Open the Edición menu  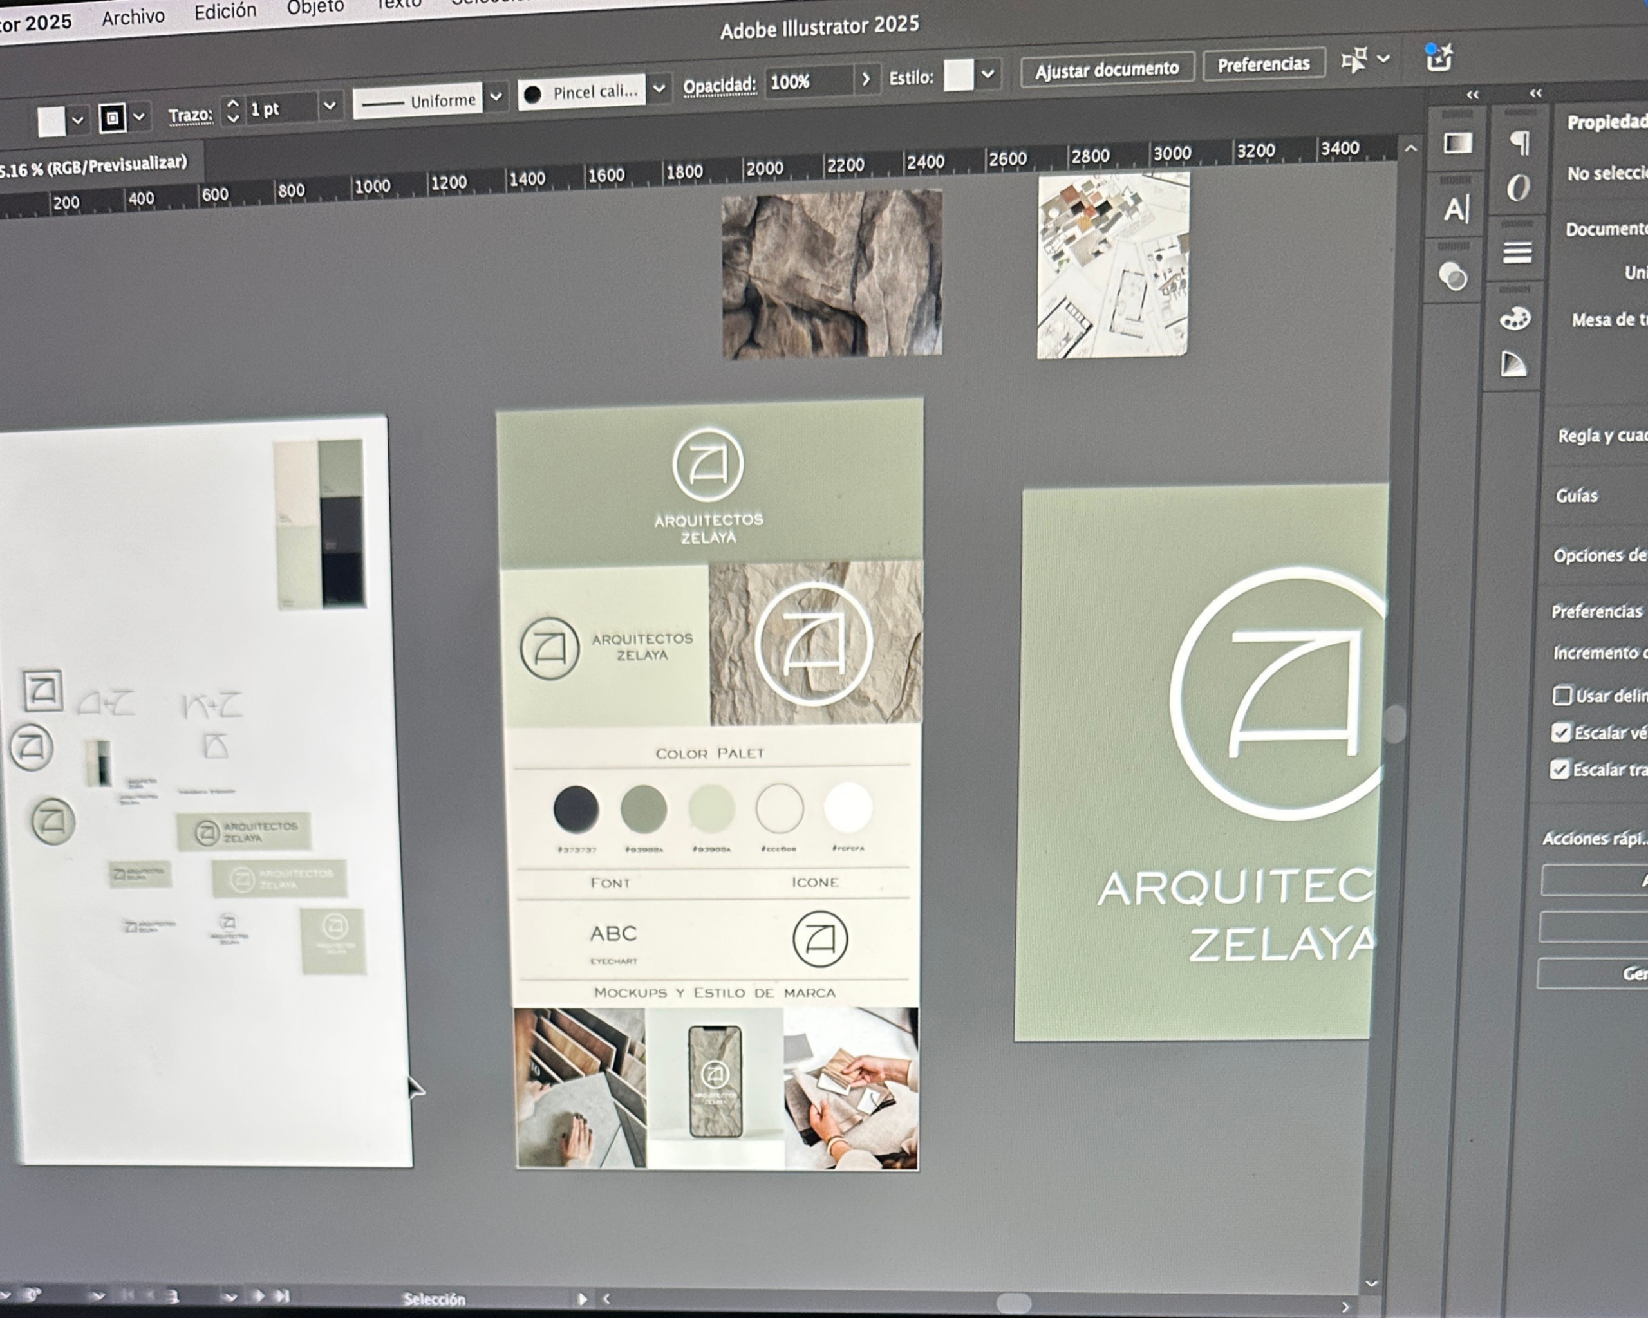[225, 12]
